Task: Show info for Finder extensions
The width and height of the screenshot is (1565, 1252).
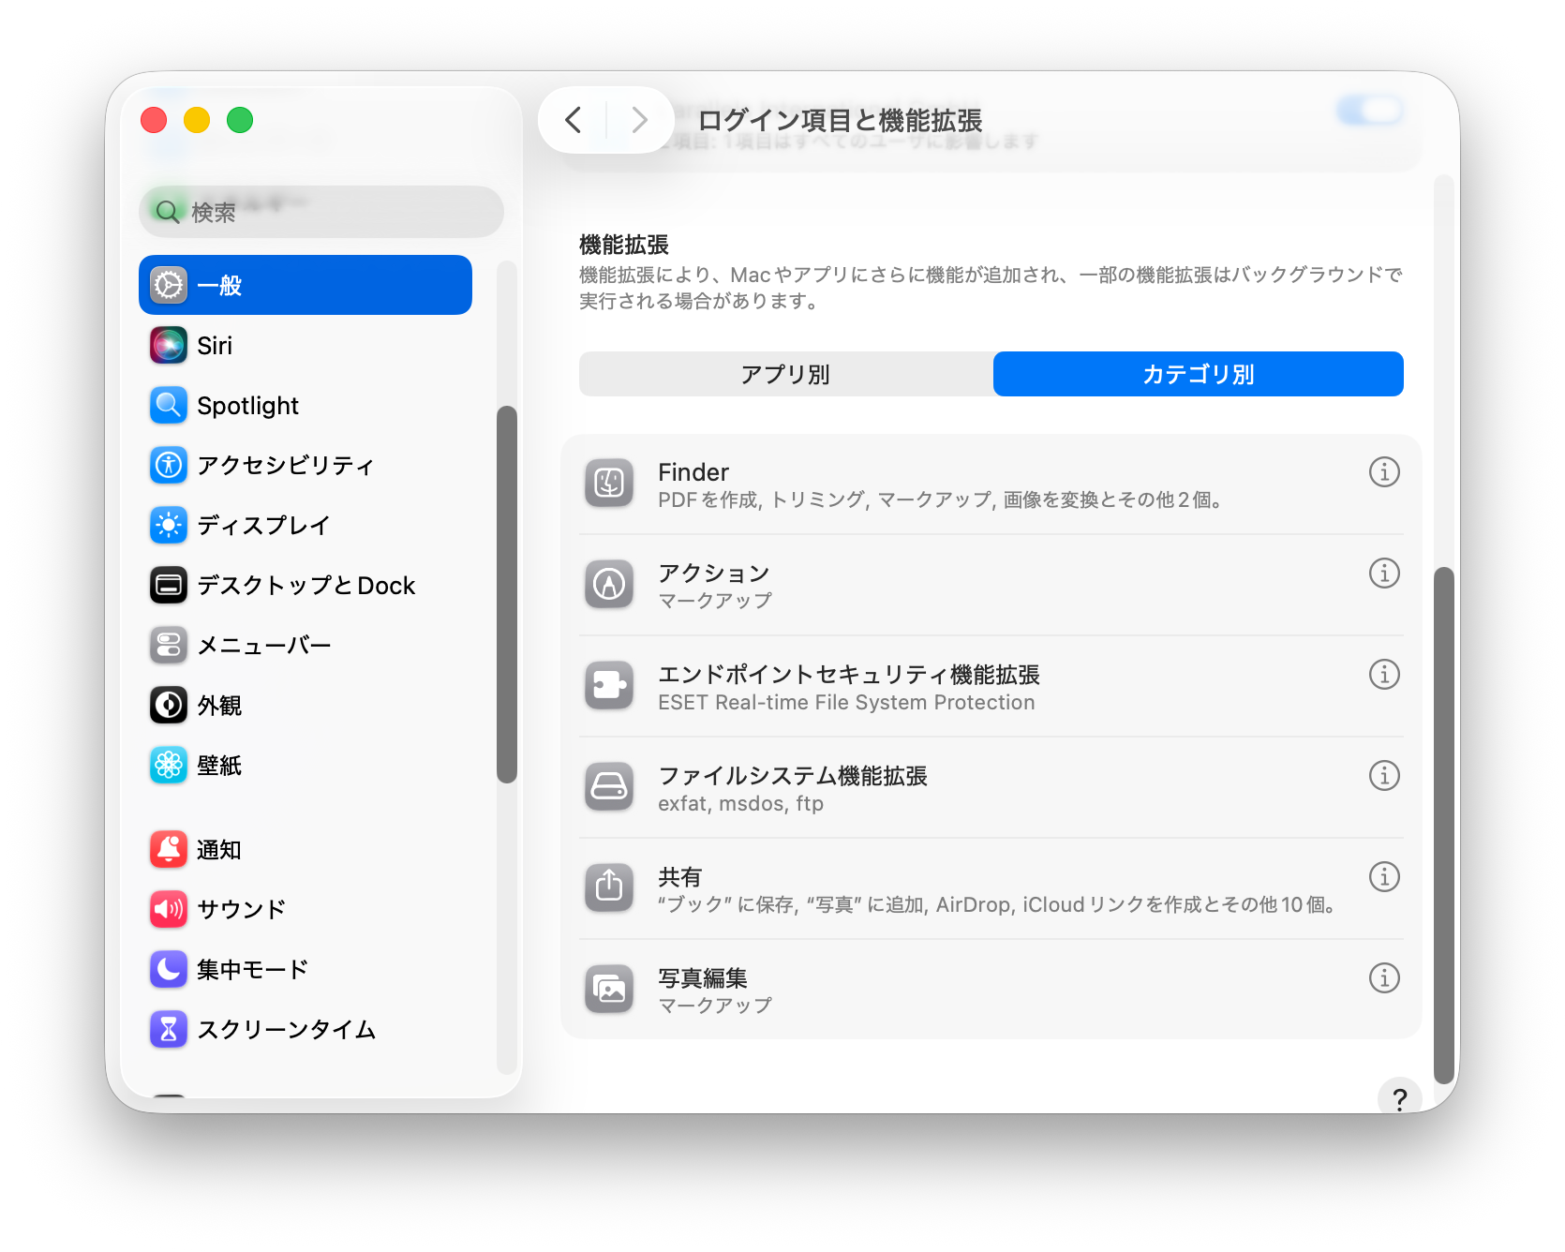Action: click(x=1383, y=472)
